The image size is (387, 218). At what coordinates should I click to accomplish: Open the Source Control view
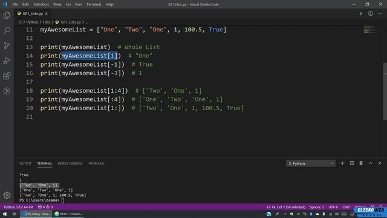click(x=7, y=45)
